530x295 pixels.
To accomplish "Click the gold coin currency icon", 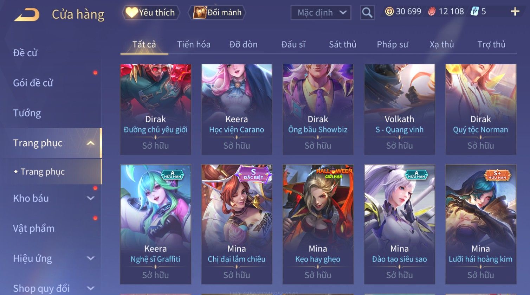I will [389, 12].
